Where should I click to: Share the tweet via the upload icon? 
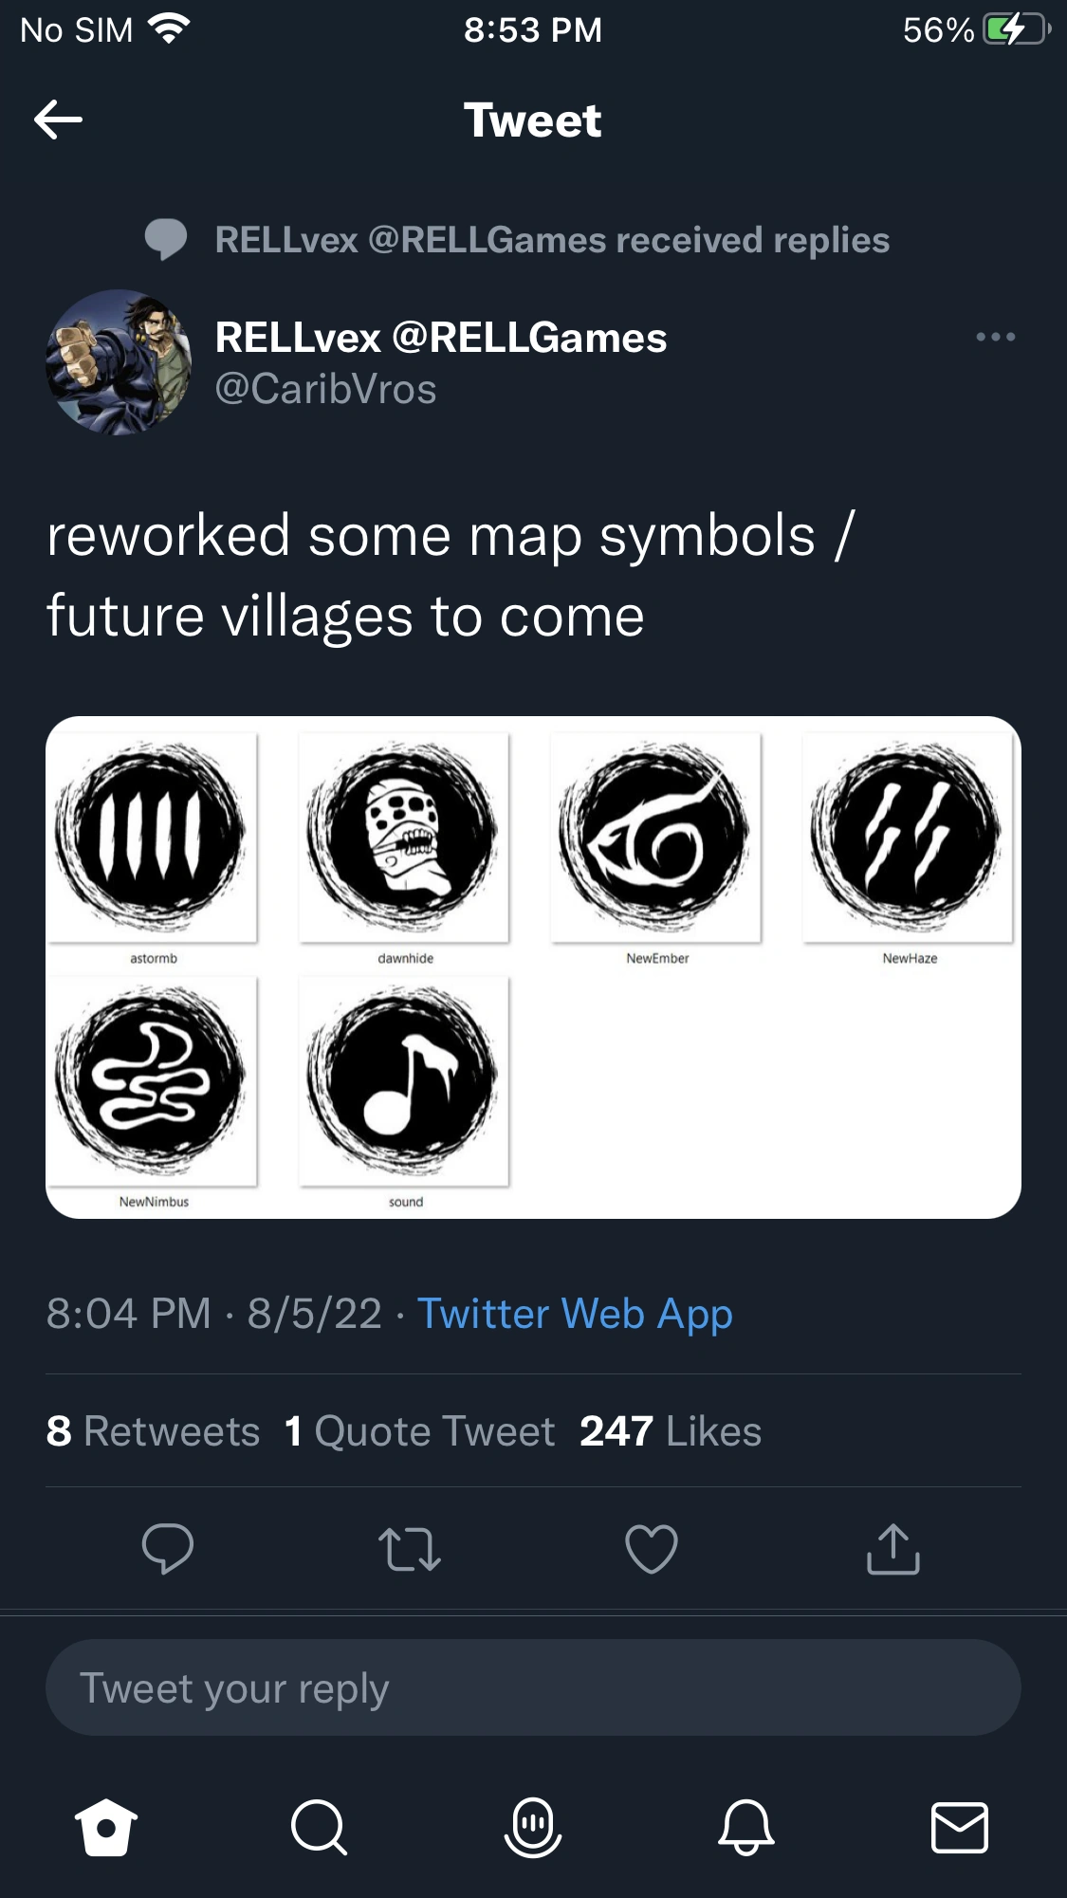click(893, 1552)
